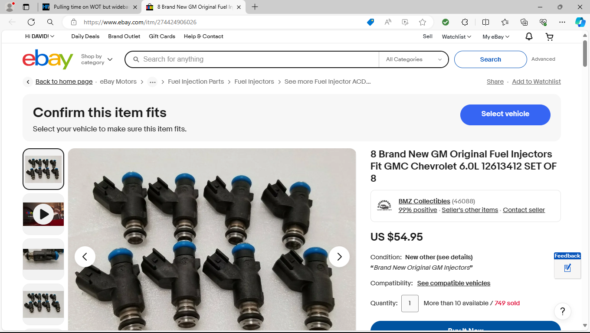Image resolution: width=590 pixels, height=333 pixels.
Task: Play the product video thumbnail
Action: [x=43, y=214]
